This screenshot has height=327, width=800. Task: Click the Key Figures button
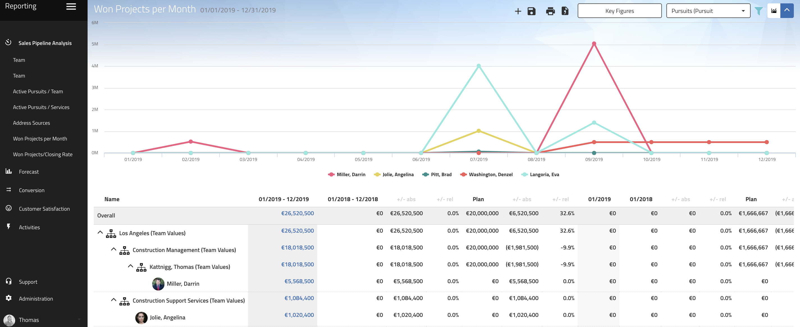pos(619,11)
